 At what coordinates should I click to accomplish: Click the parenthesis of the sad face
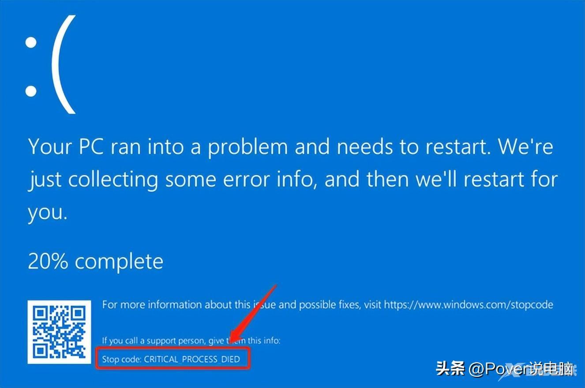click(64, 65)
